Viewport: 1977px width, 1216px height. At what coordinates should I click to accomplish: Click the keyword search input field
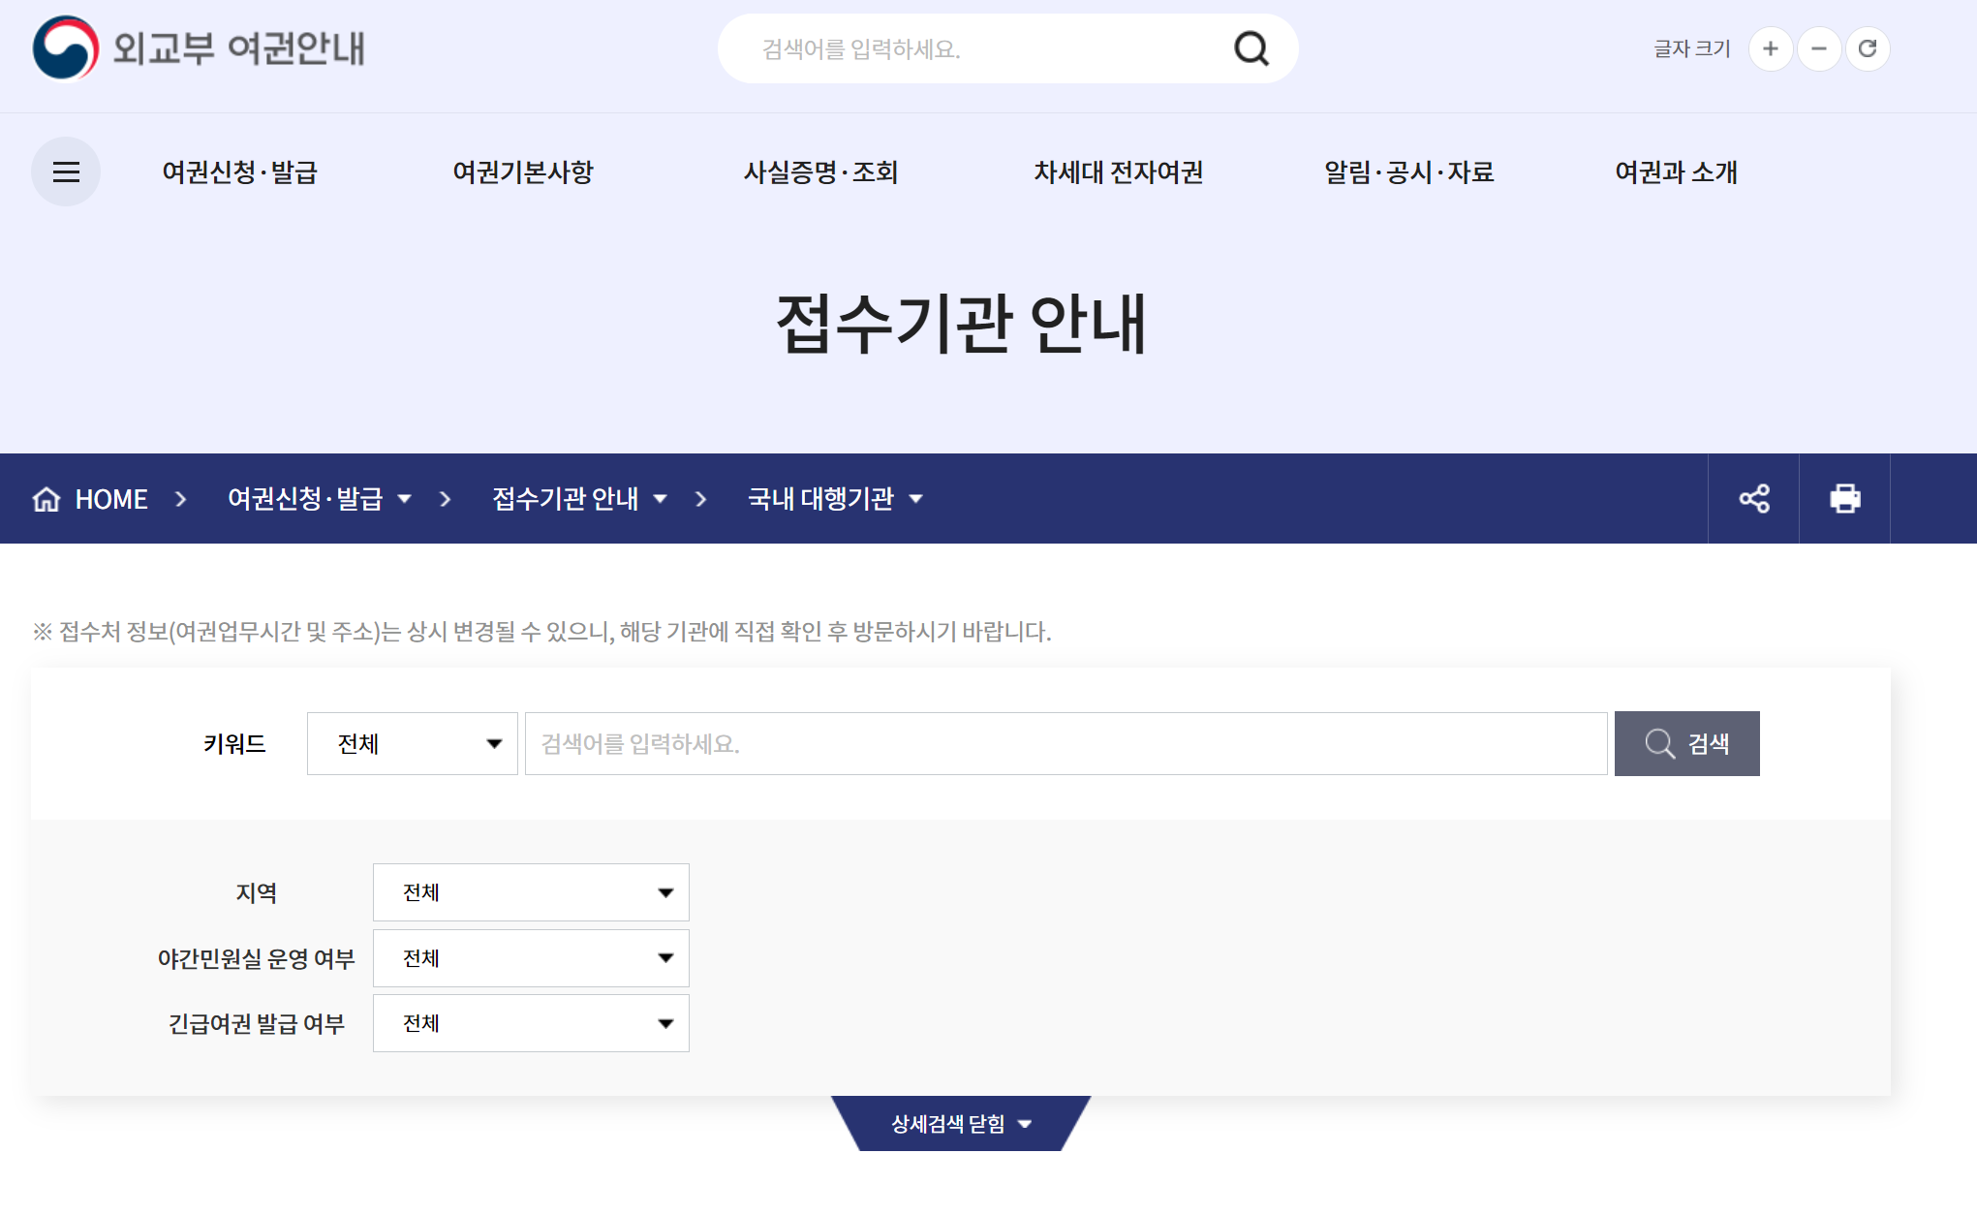coord(1066,743)
